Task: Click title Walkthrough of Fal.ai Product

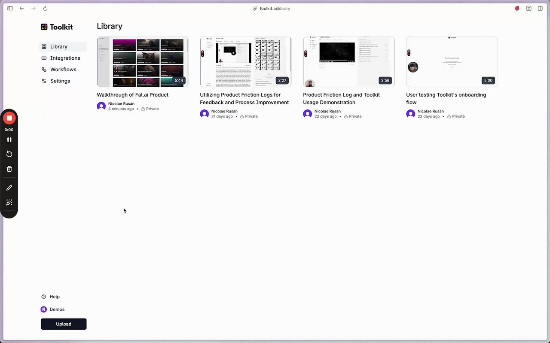Action: coord(133,95)
